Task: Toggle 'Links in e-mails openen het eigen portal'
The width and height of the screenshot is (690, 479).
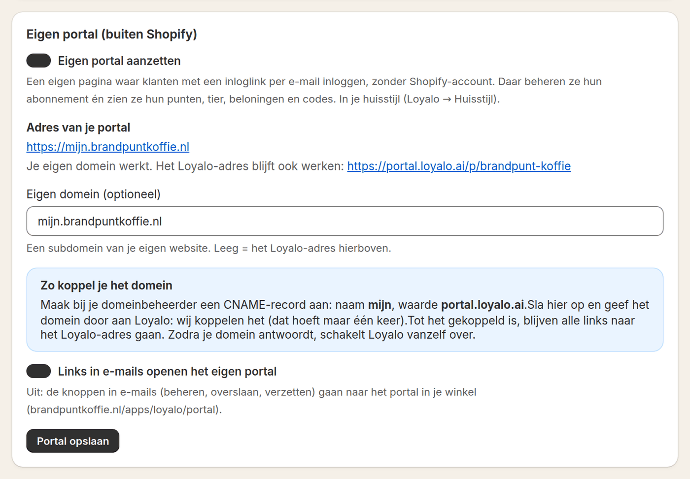Action: [x=38, y=371]
